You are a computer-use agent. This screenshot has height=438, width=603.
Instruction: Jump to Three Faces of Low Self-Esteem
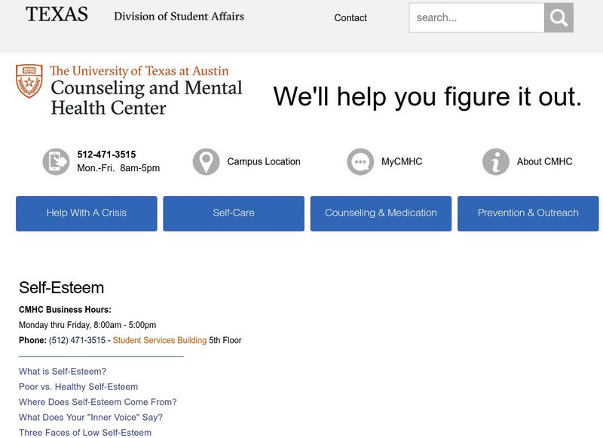(x=85, y=433)
